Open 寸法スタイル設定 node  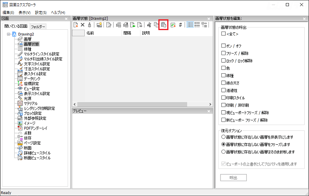pyautogui.click(x=37, y=69)
